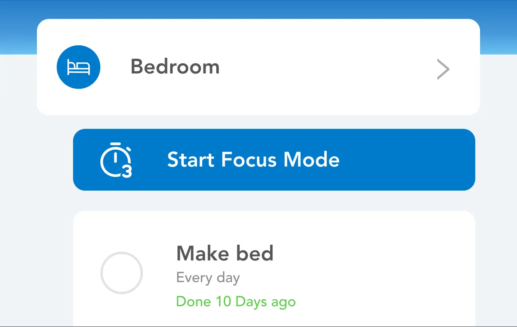
Task: Expand room details via gray arrow
Action: tap(443, 69)
